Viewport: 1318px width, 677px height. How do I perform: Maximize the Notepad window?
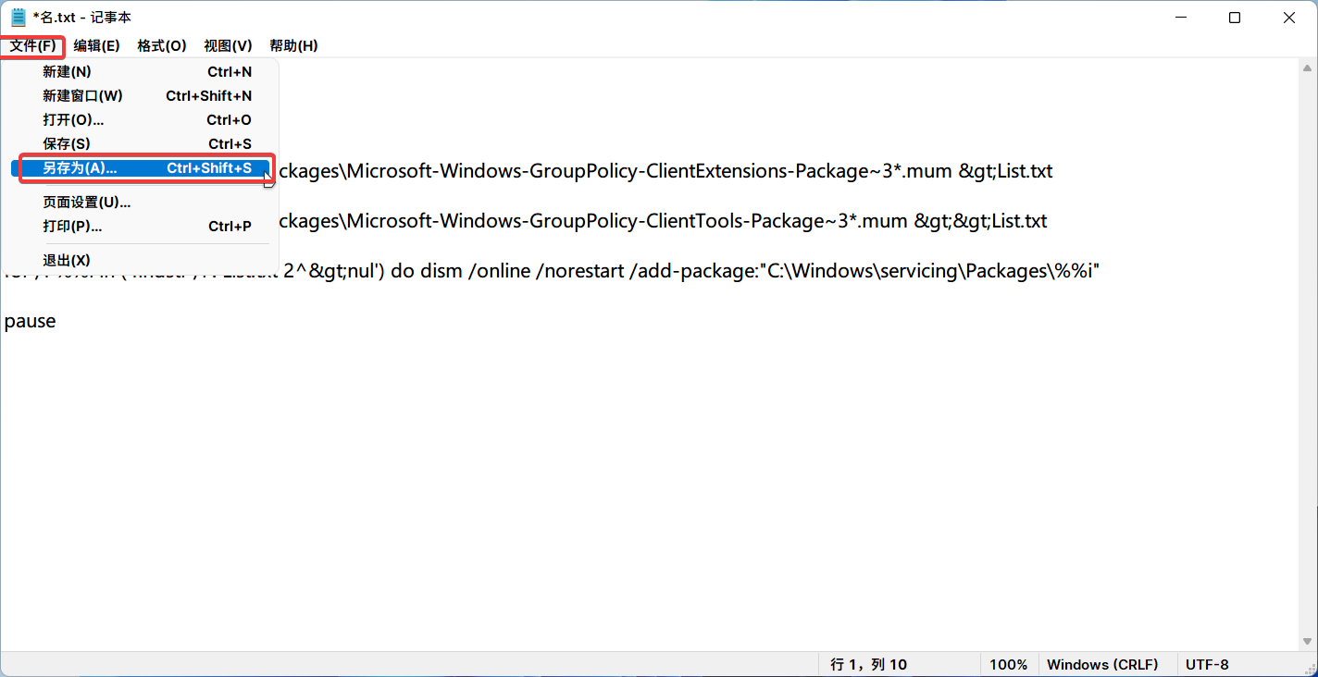click(x=1235, y=18)
